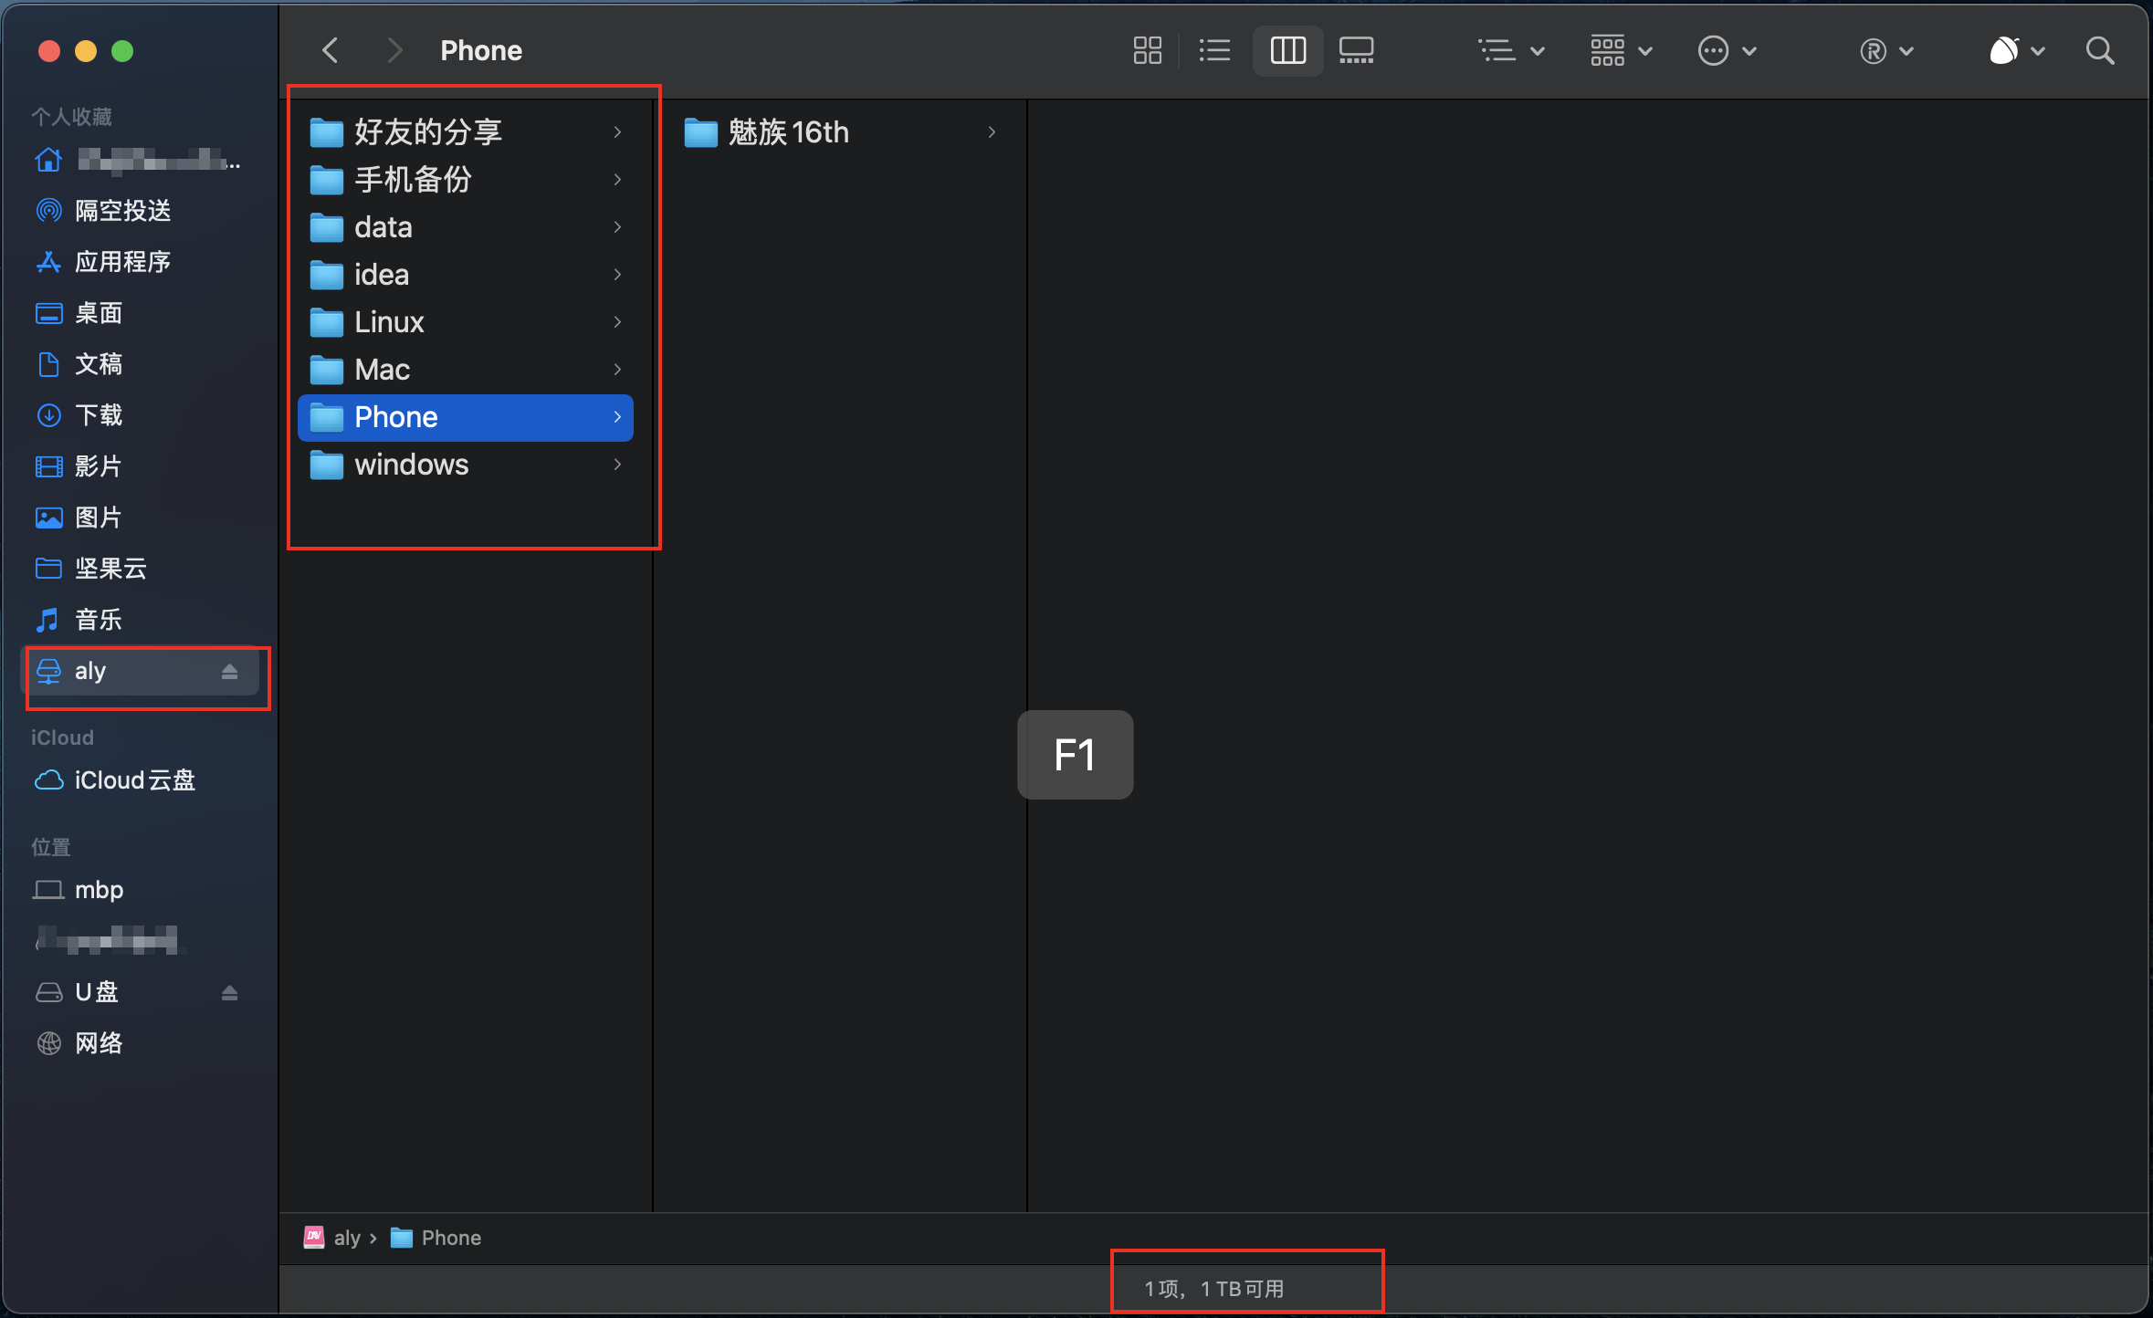Click the status text 1项，1 TB可用
Image resolution: width=2153 pixels, height=1318 pixels.
[1214, 1289]
